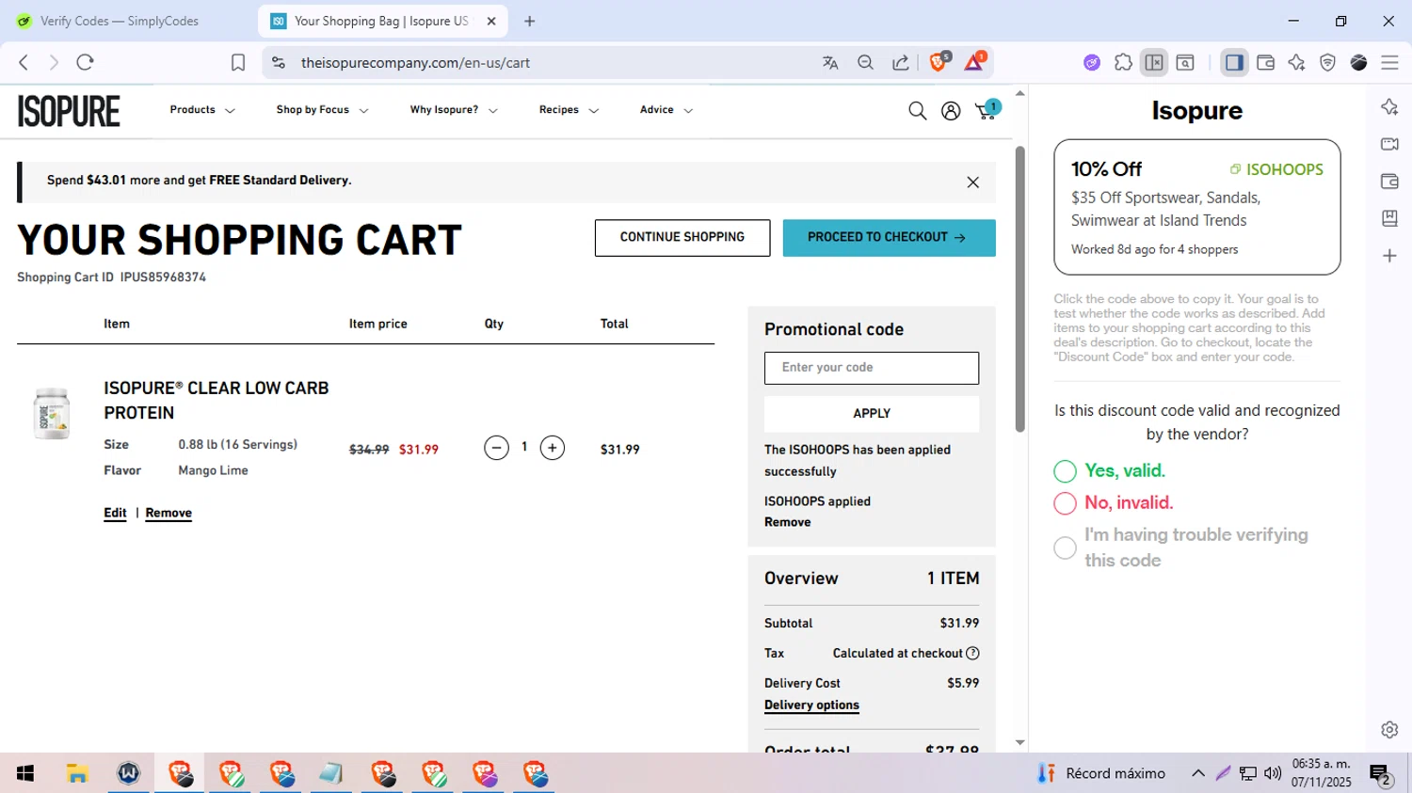Open the sidebar reading list bookmark icon
This screenshot has width=1412, height=793.
pyautogui.click(x=1389, y=218)
